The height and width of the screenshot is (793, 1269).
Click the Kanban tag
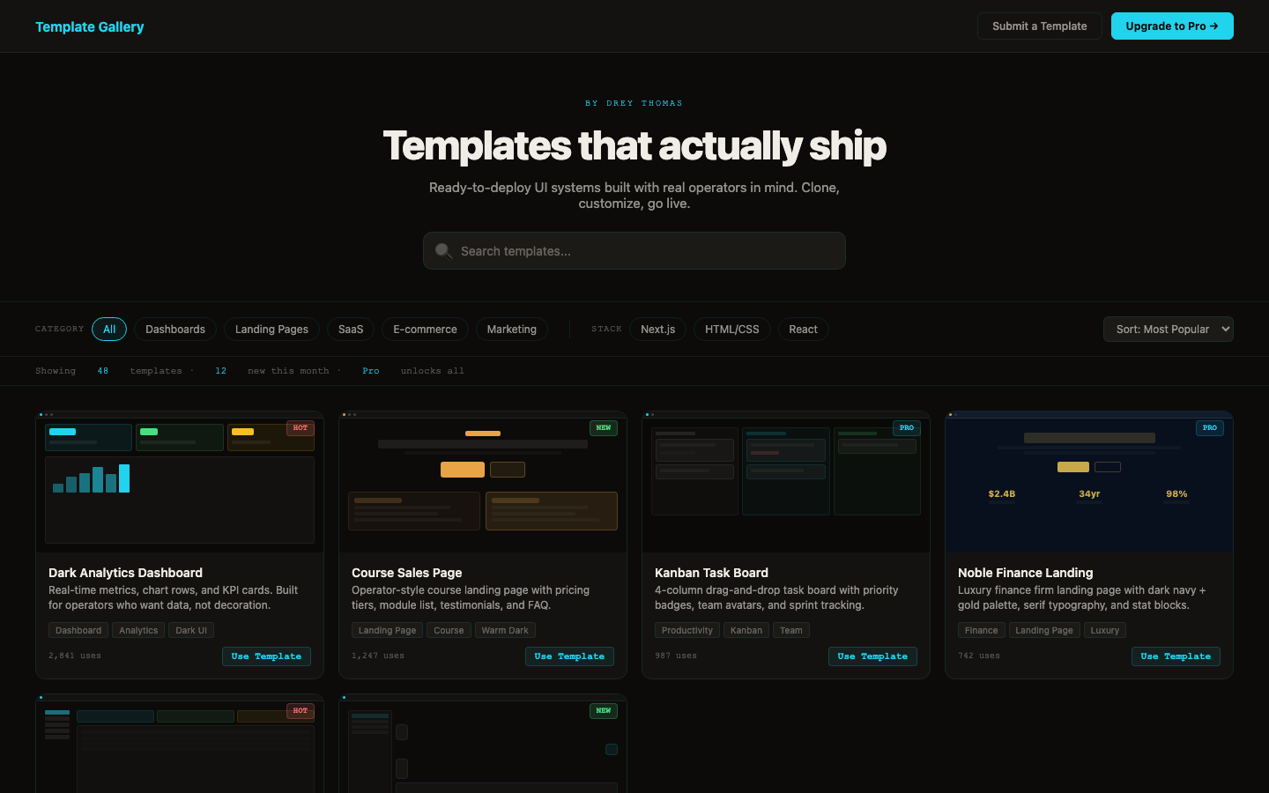click(x=746, y=630)
